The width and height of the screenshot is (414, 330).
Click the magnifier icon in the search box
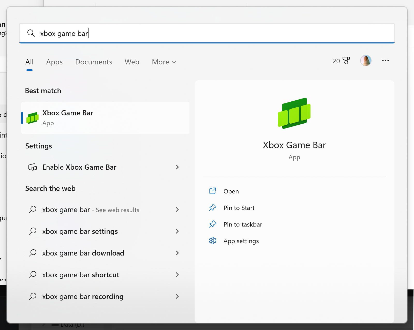coord(31,33)
